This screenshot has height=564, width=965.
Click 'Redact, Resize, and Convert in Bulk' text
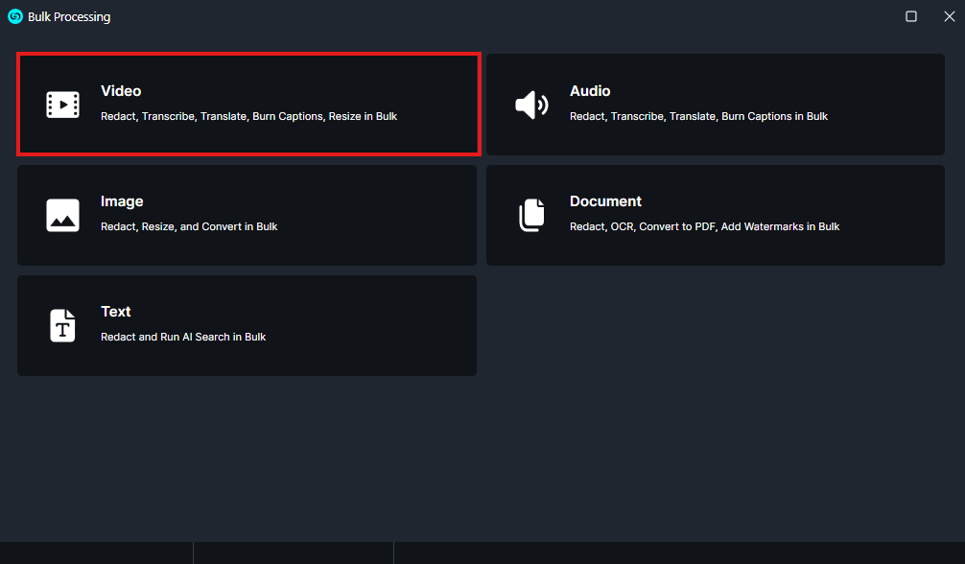tap(189, 226)
